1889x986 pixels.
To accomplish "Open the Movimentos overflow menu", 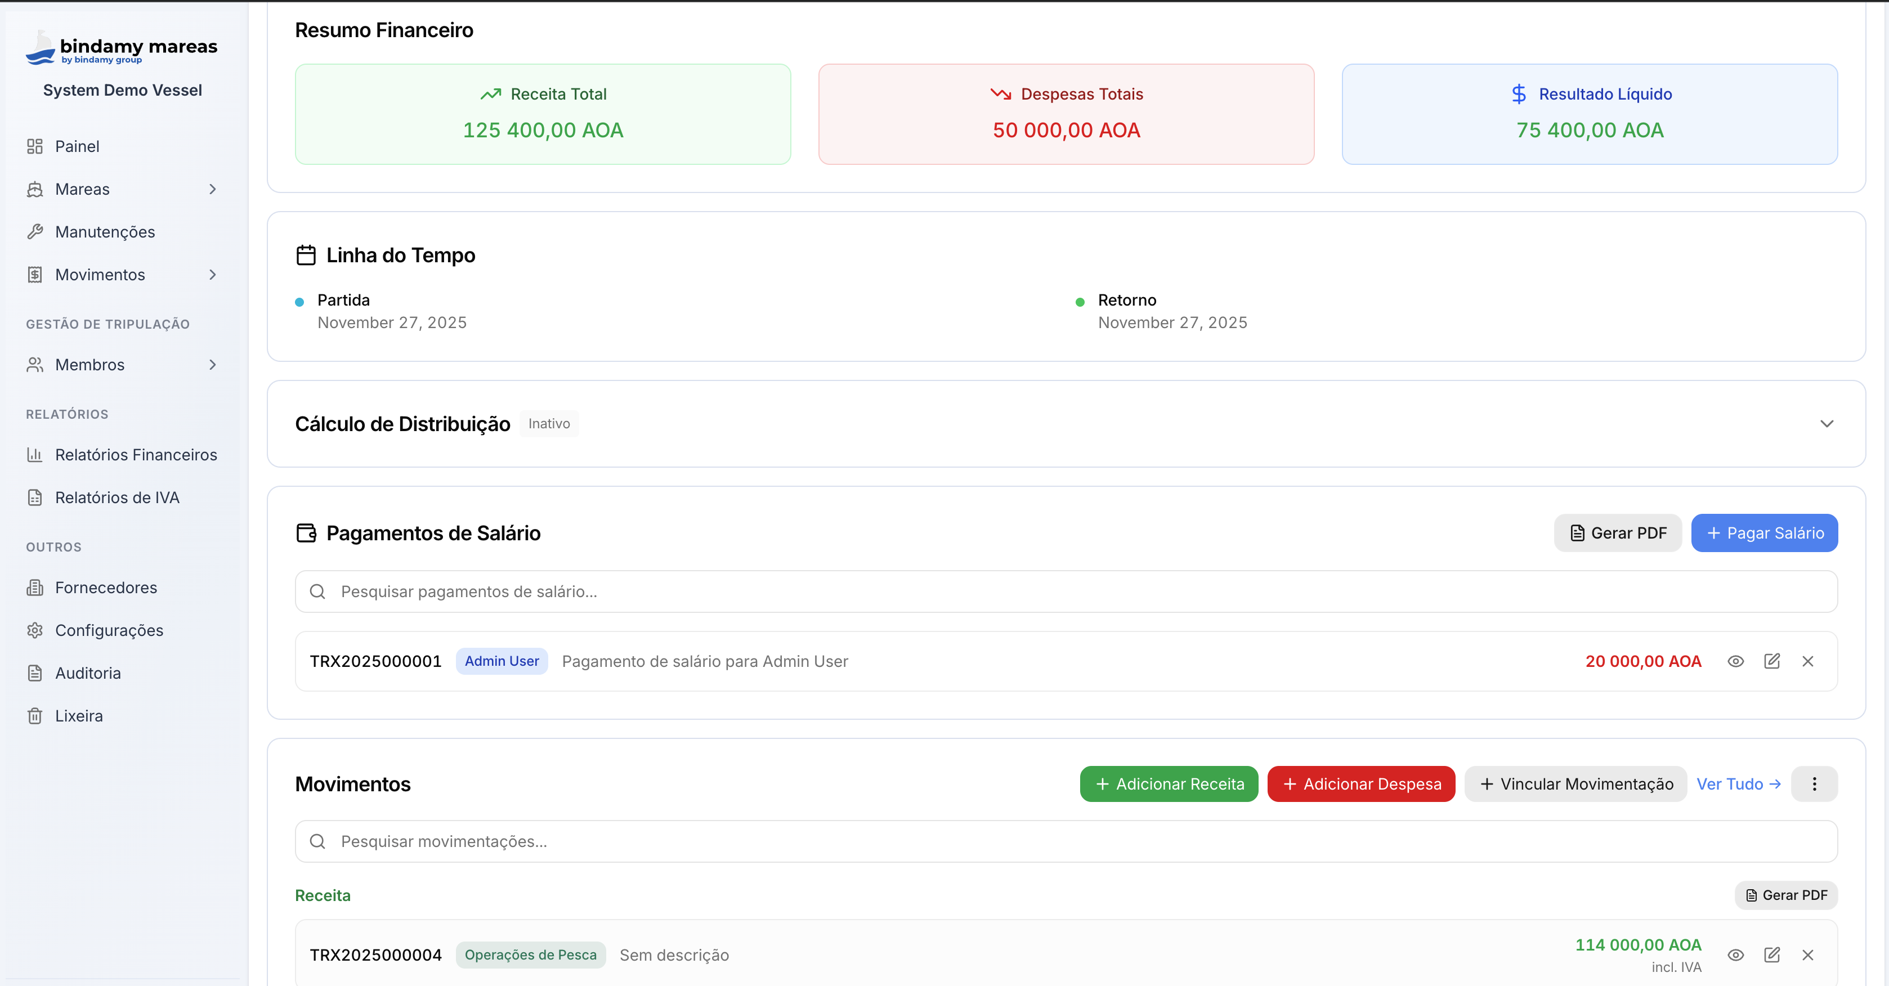I will point(1815,783).
